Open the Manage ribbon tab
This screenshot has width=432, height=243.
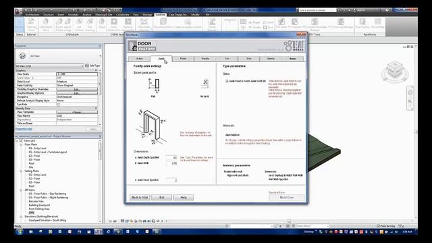(x=147, y=15)
